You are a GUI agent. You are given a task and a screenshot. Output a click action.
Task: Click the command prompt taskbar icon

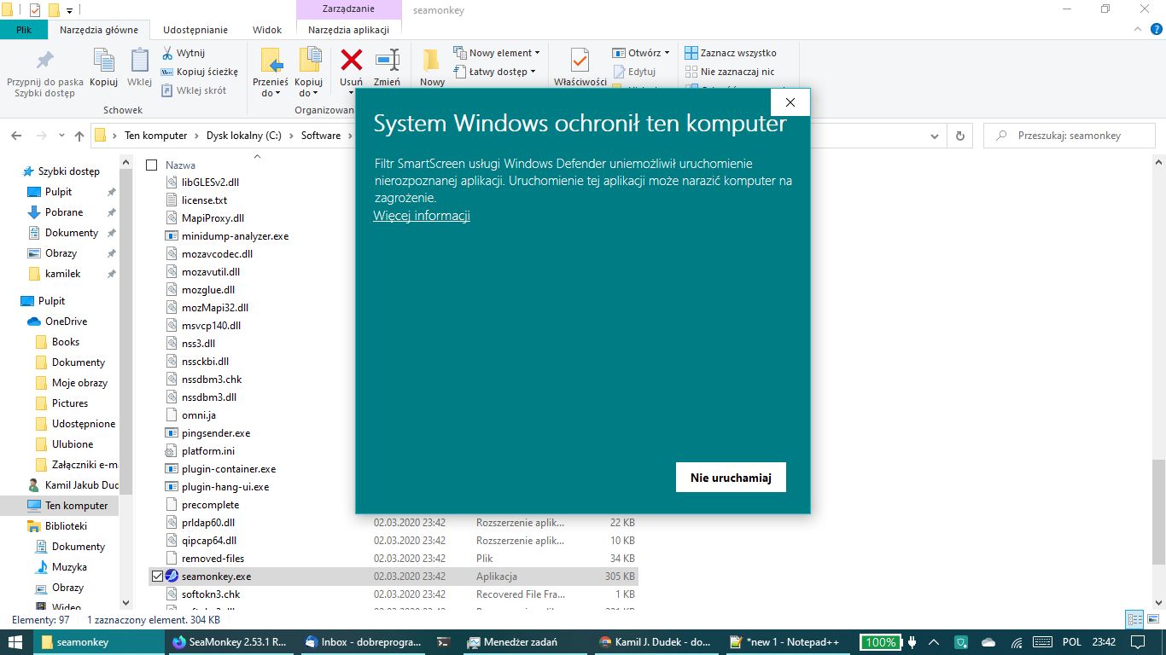click(x=442, y=642)
